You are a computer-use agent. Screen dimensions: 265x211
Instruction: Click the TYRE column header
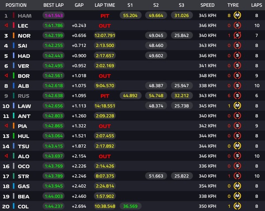233,5
